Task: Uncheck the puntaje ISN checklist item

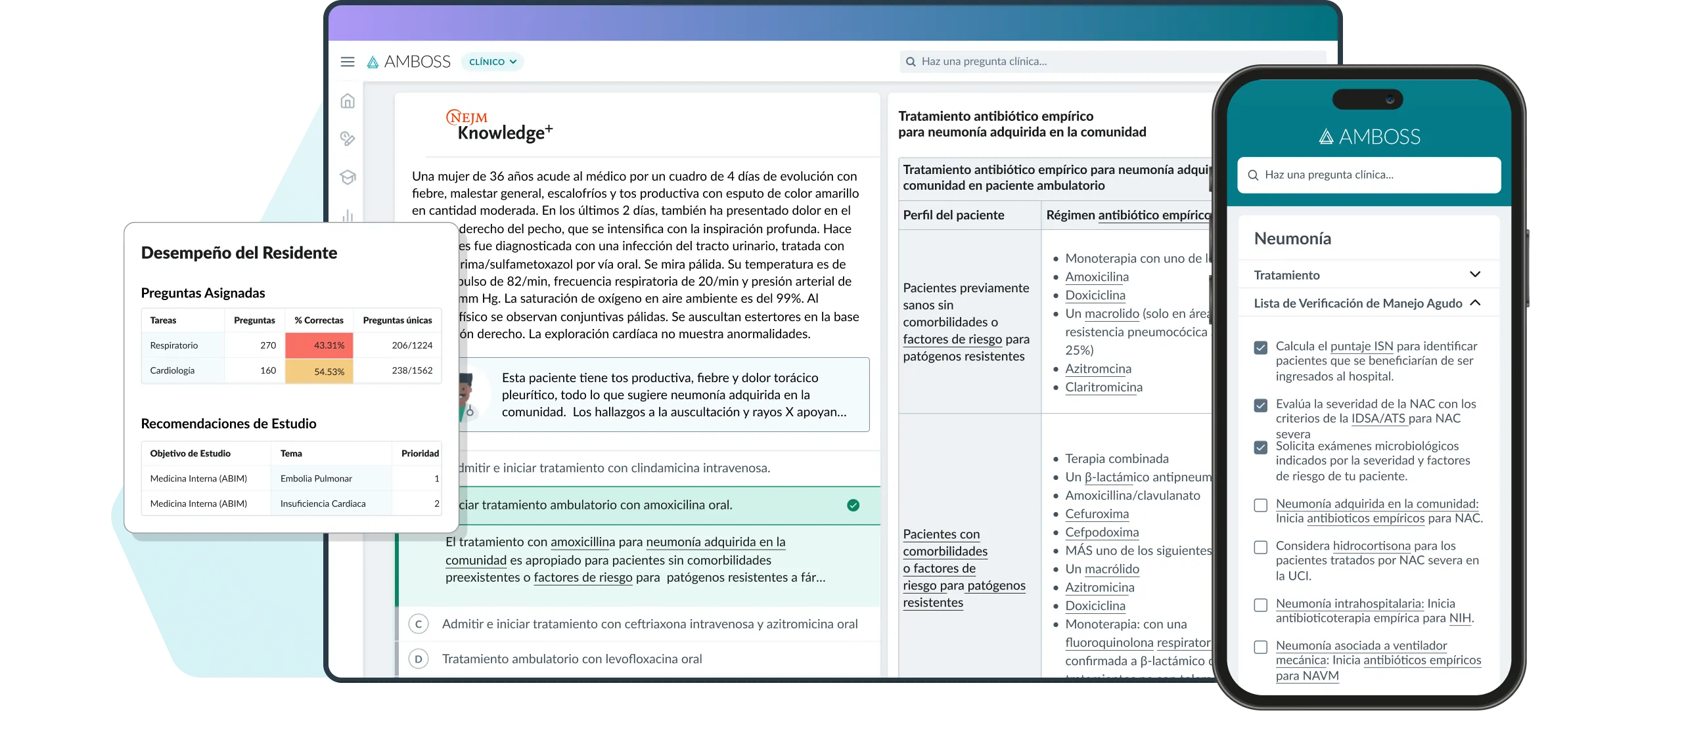Action: tap(1260, 347)
